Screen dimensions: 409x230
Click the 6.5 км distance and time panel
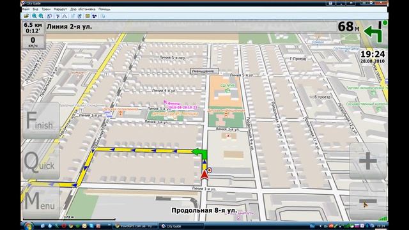point(33,28)
